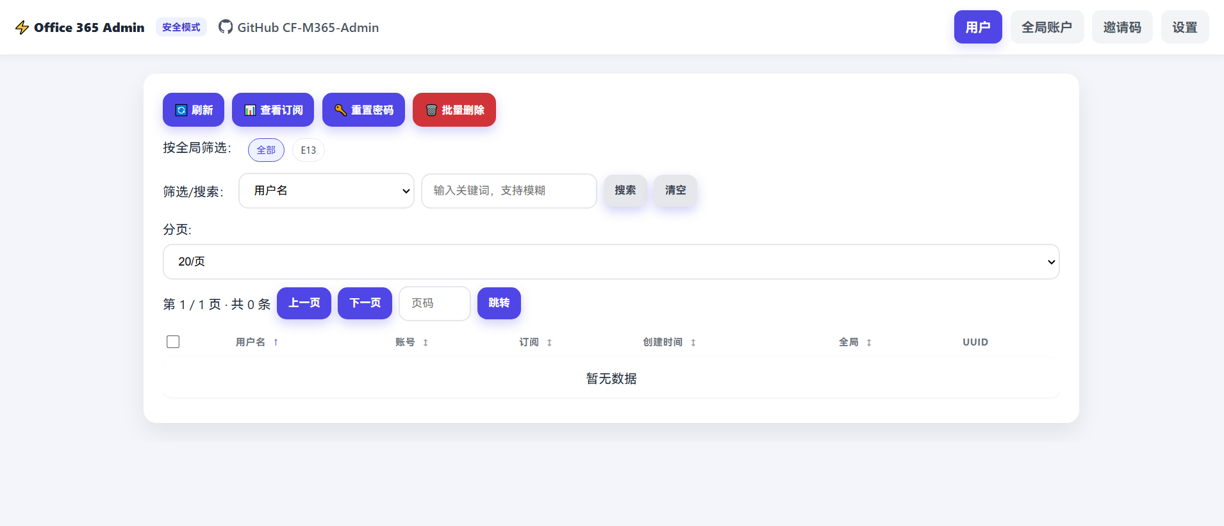The height and width of the screenshot is (526, 1224).
Task: Tick the select-all checkbox in table header
Action: [x=173, y=342]
